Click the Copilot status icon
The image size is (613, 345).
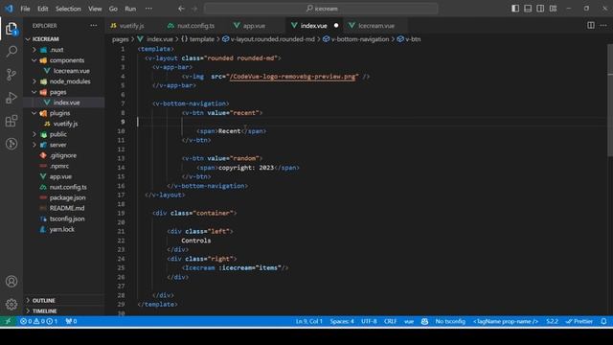(424, 321)
